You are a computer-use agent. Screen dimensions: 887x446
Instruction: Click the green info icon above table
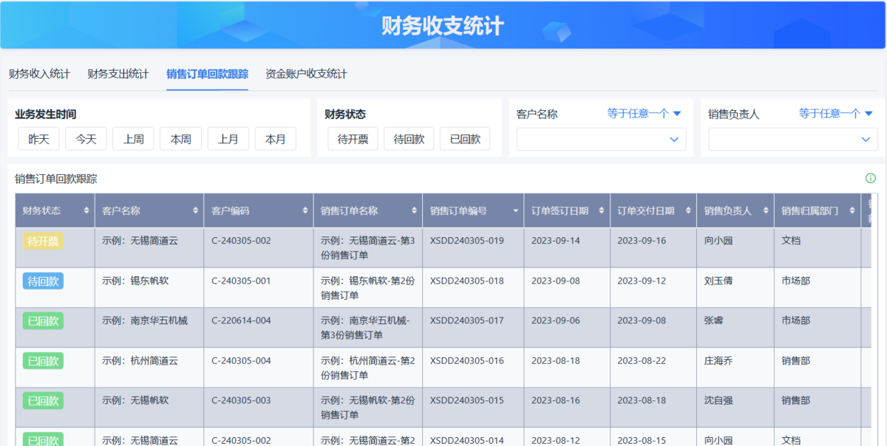click(870, 178)
